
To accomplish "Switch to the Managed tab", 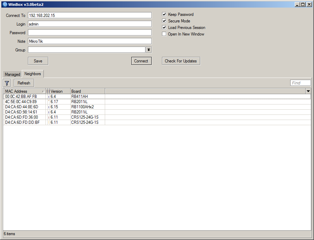I will [x=12, y=74].
